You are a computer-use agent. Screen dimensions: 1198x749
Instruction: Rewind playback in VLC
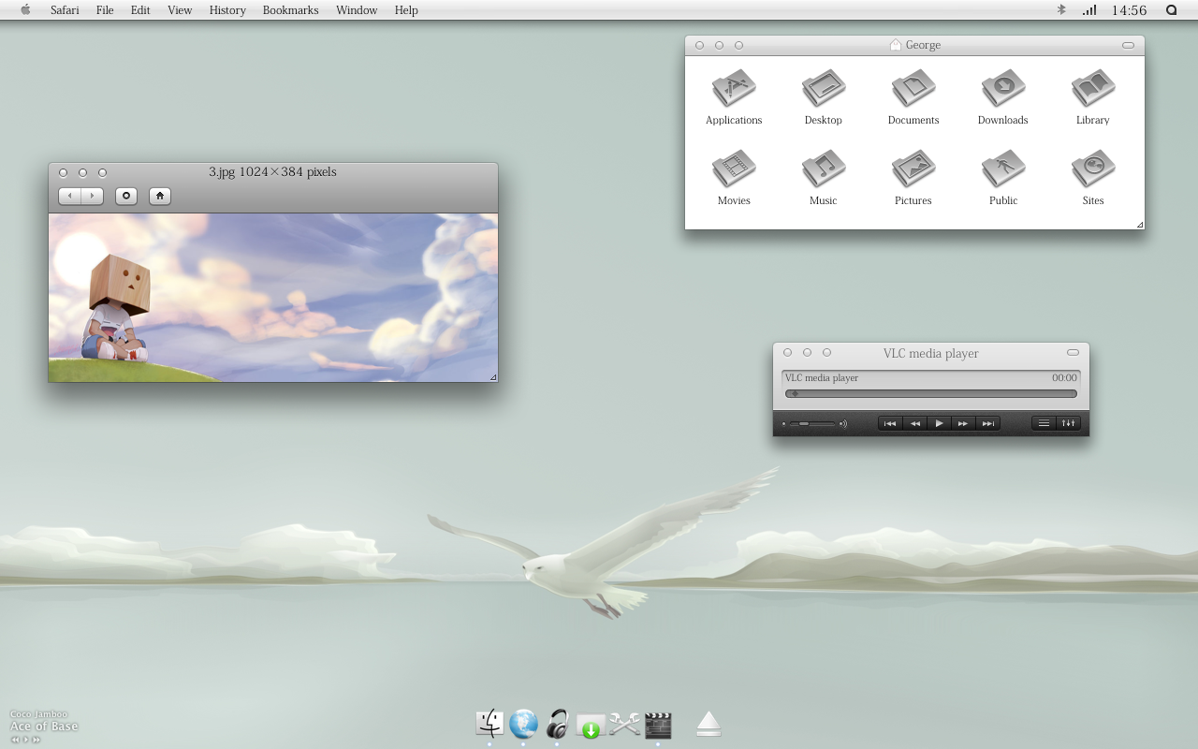pyautogui.click(x=914, y=423)
